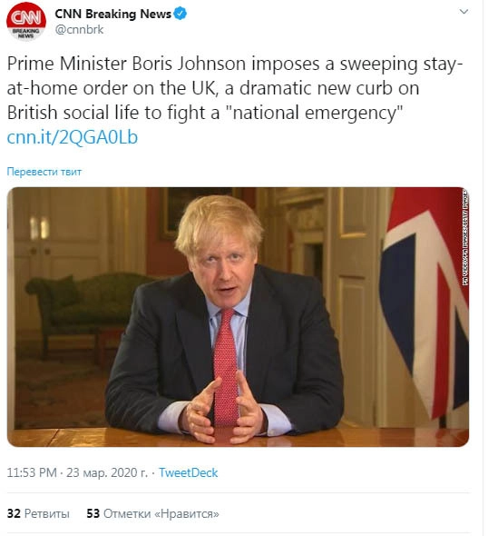Open the attached photo in the tweet
The width and height of the screenshot is (498, 536).
(x=238, y=316)
